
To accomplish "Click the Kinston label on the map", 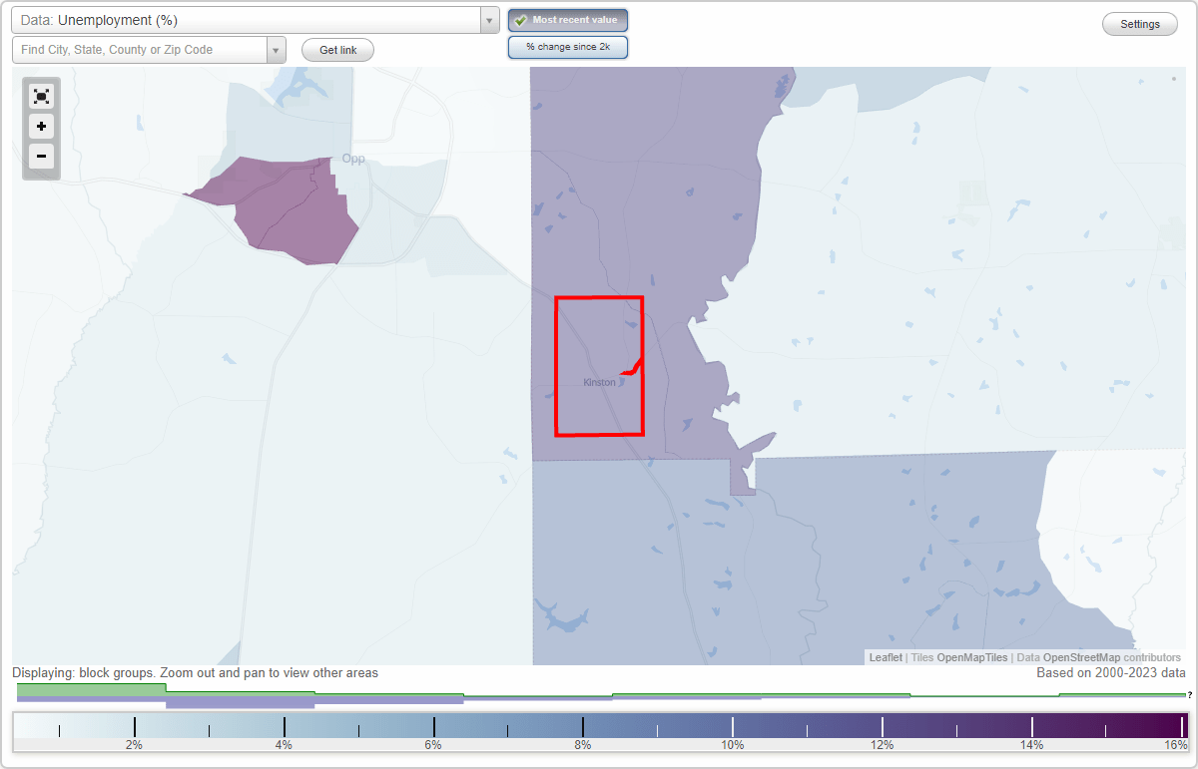I will tap(599, 383).
